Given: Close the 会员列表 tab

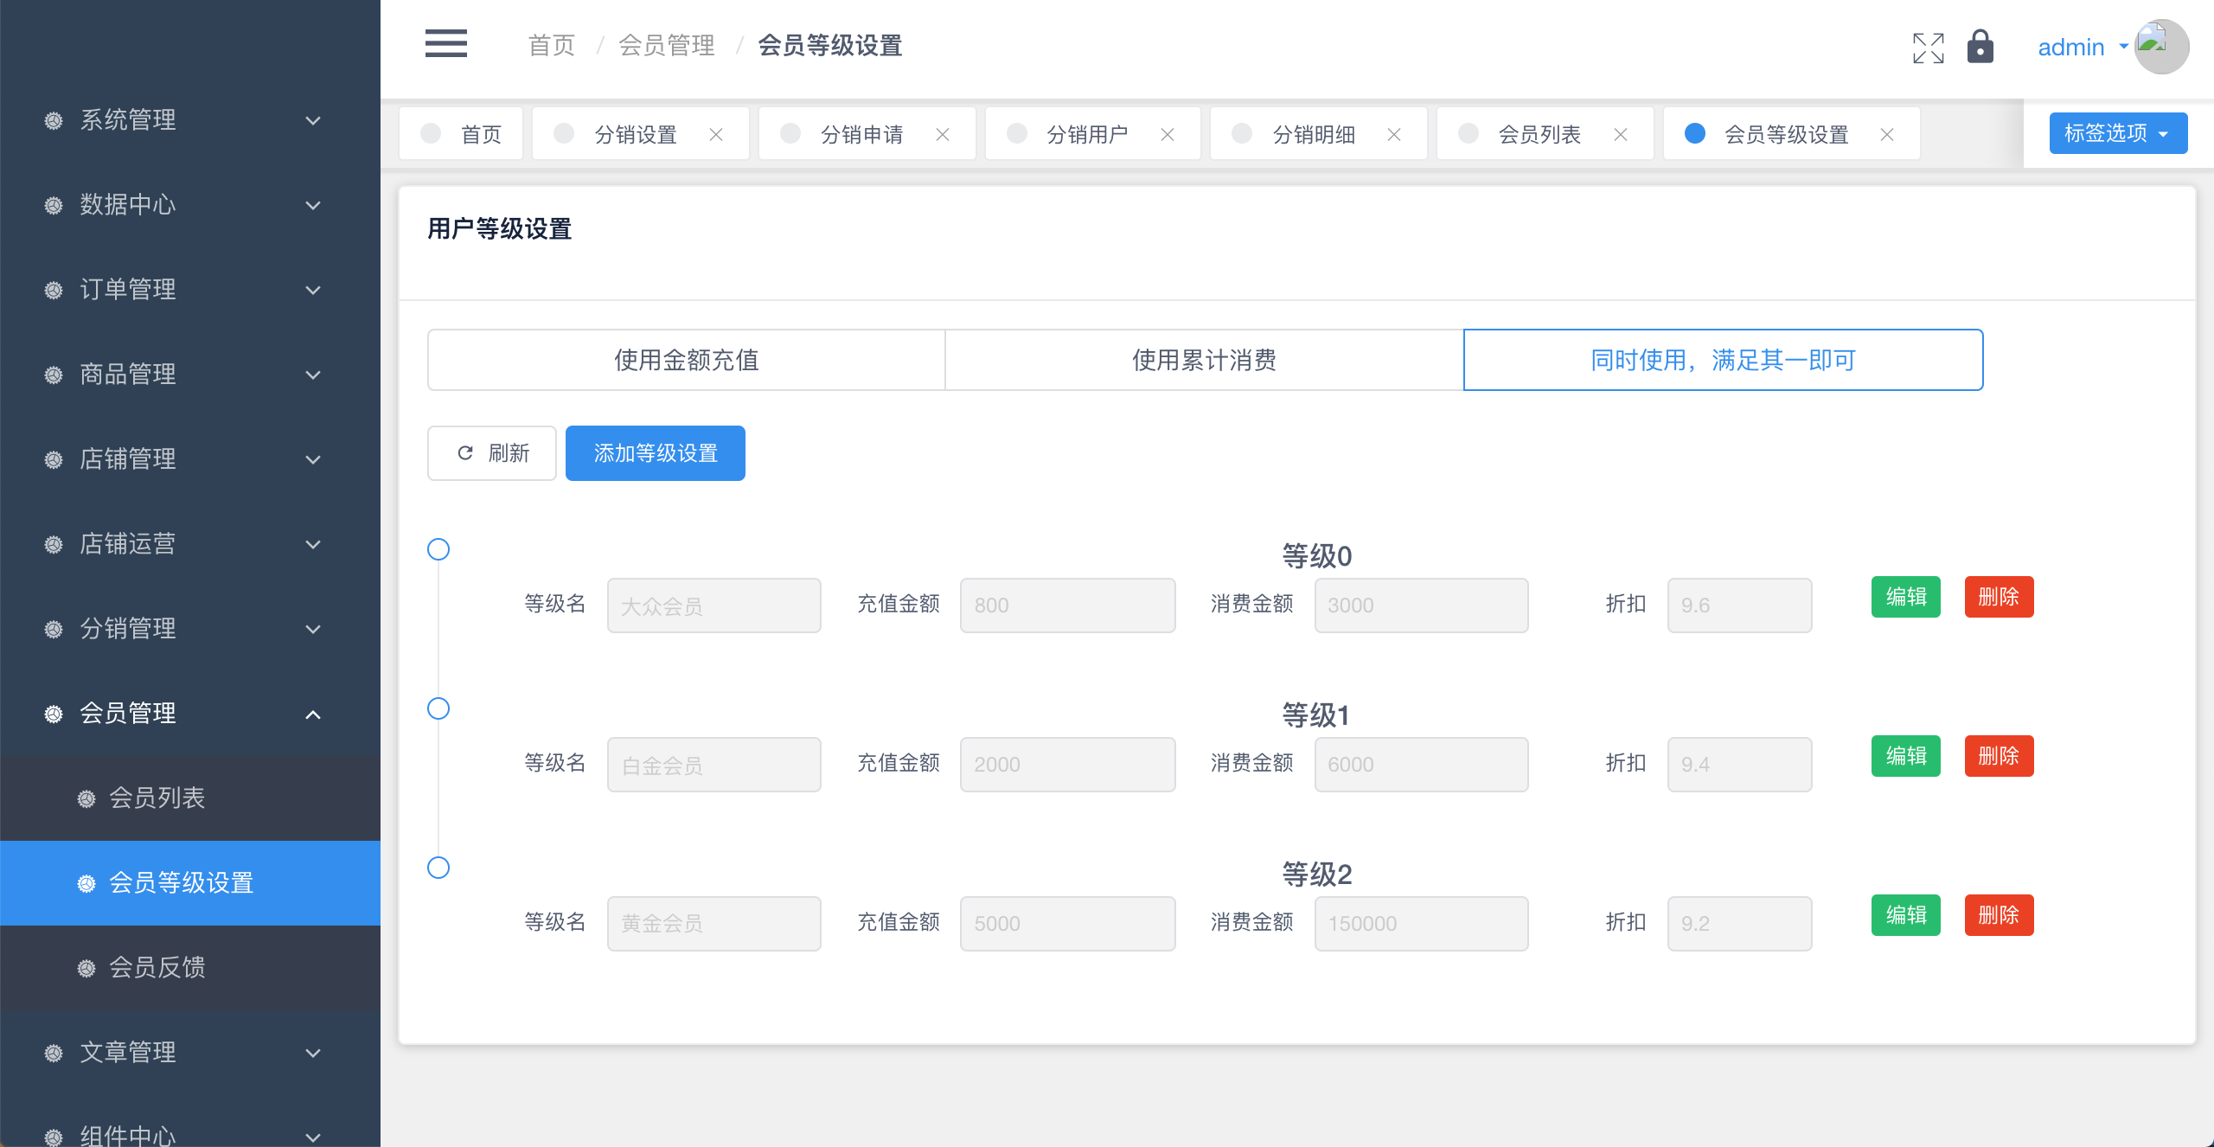Looking at the screenshot, I should [1621, 135].
